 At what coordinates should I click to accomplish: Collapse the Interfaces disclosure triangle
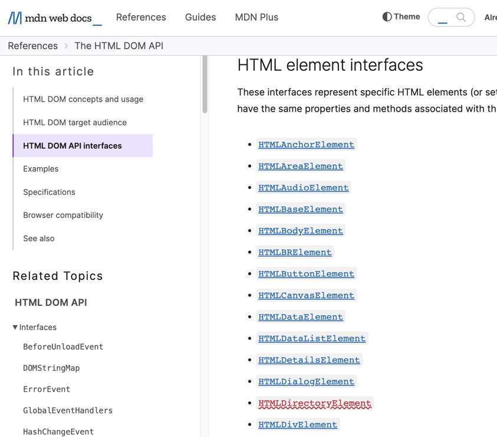point(15,327)
